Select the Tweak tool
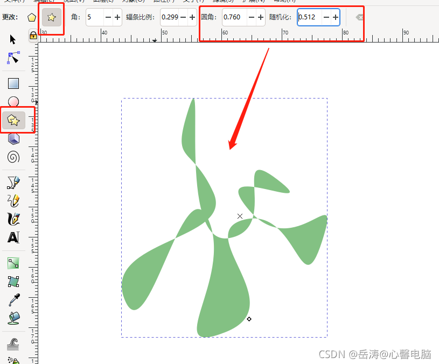Image resolution: width=439 pixels, height=364 pixels. pos(13,344)
